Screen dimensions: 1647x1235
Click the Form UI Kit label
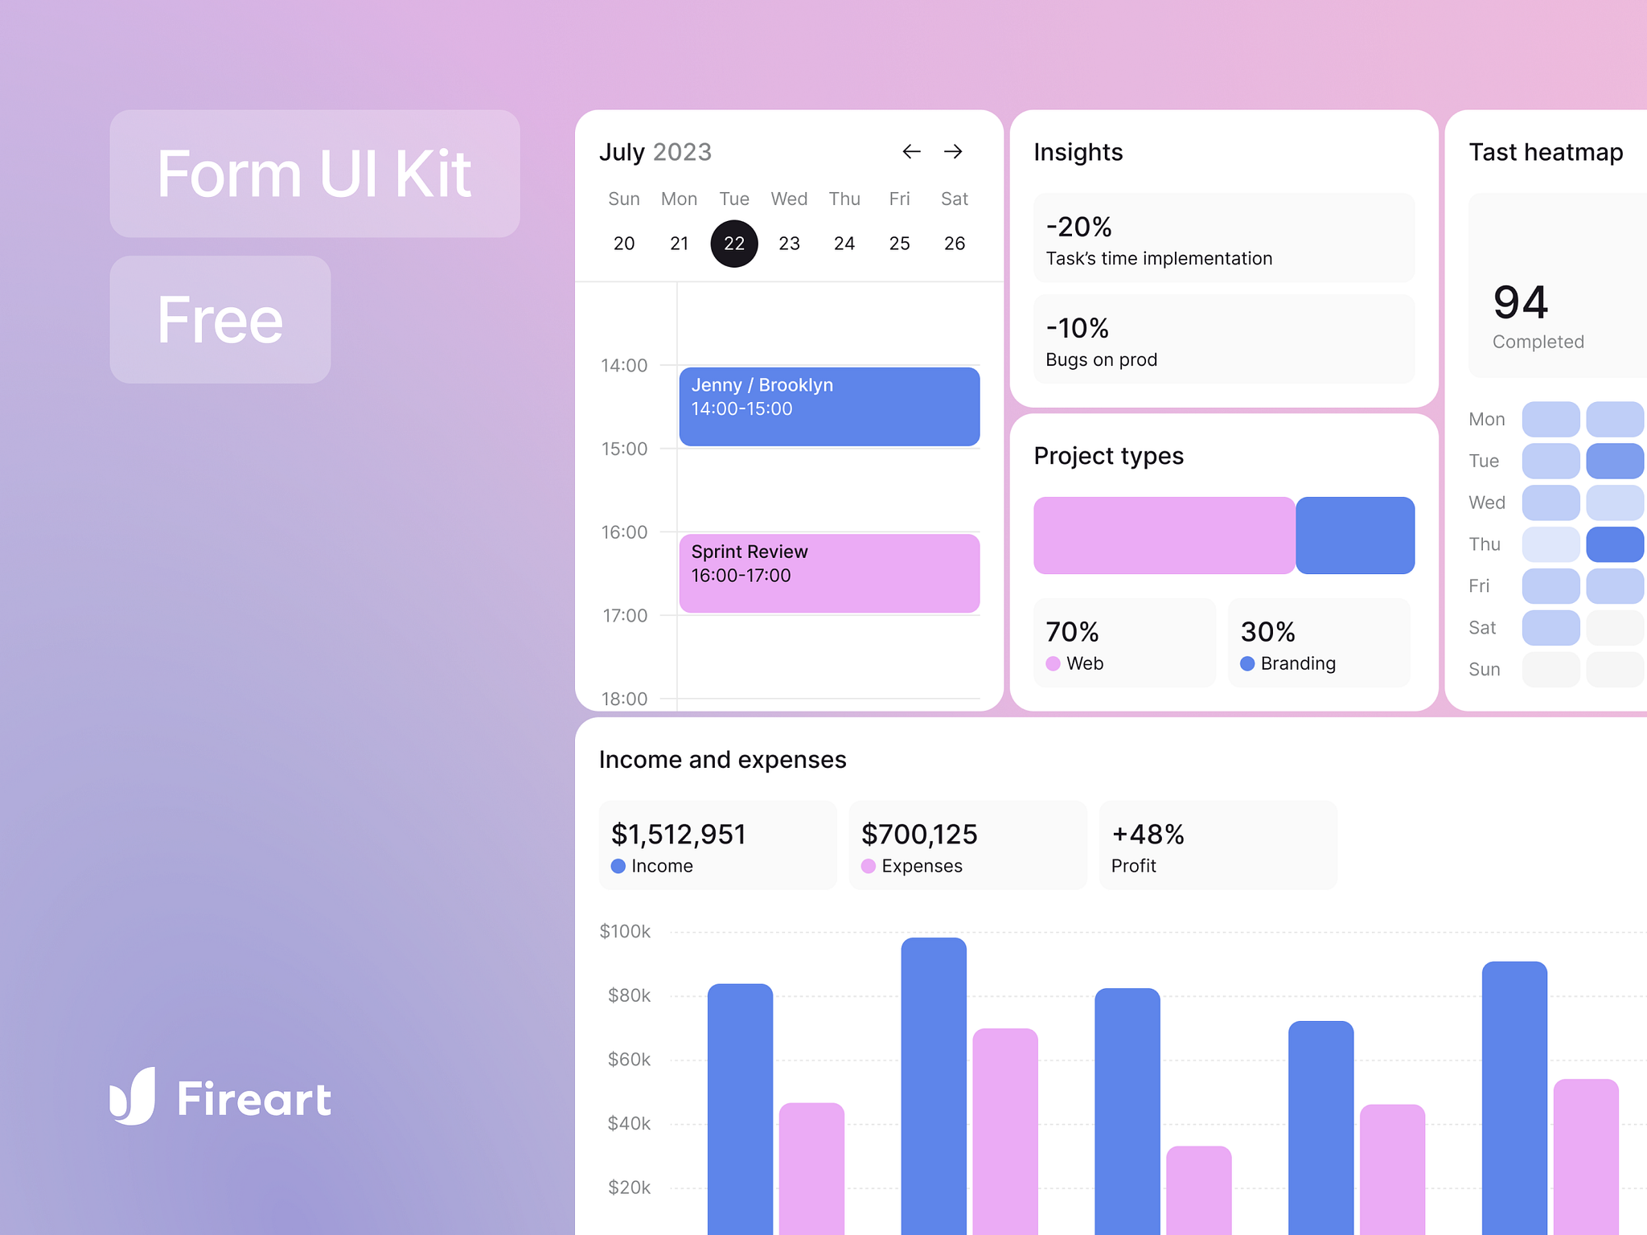[314, 174]
